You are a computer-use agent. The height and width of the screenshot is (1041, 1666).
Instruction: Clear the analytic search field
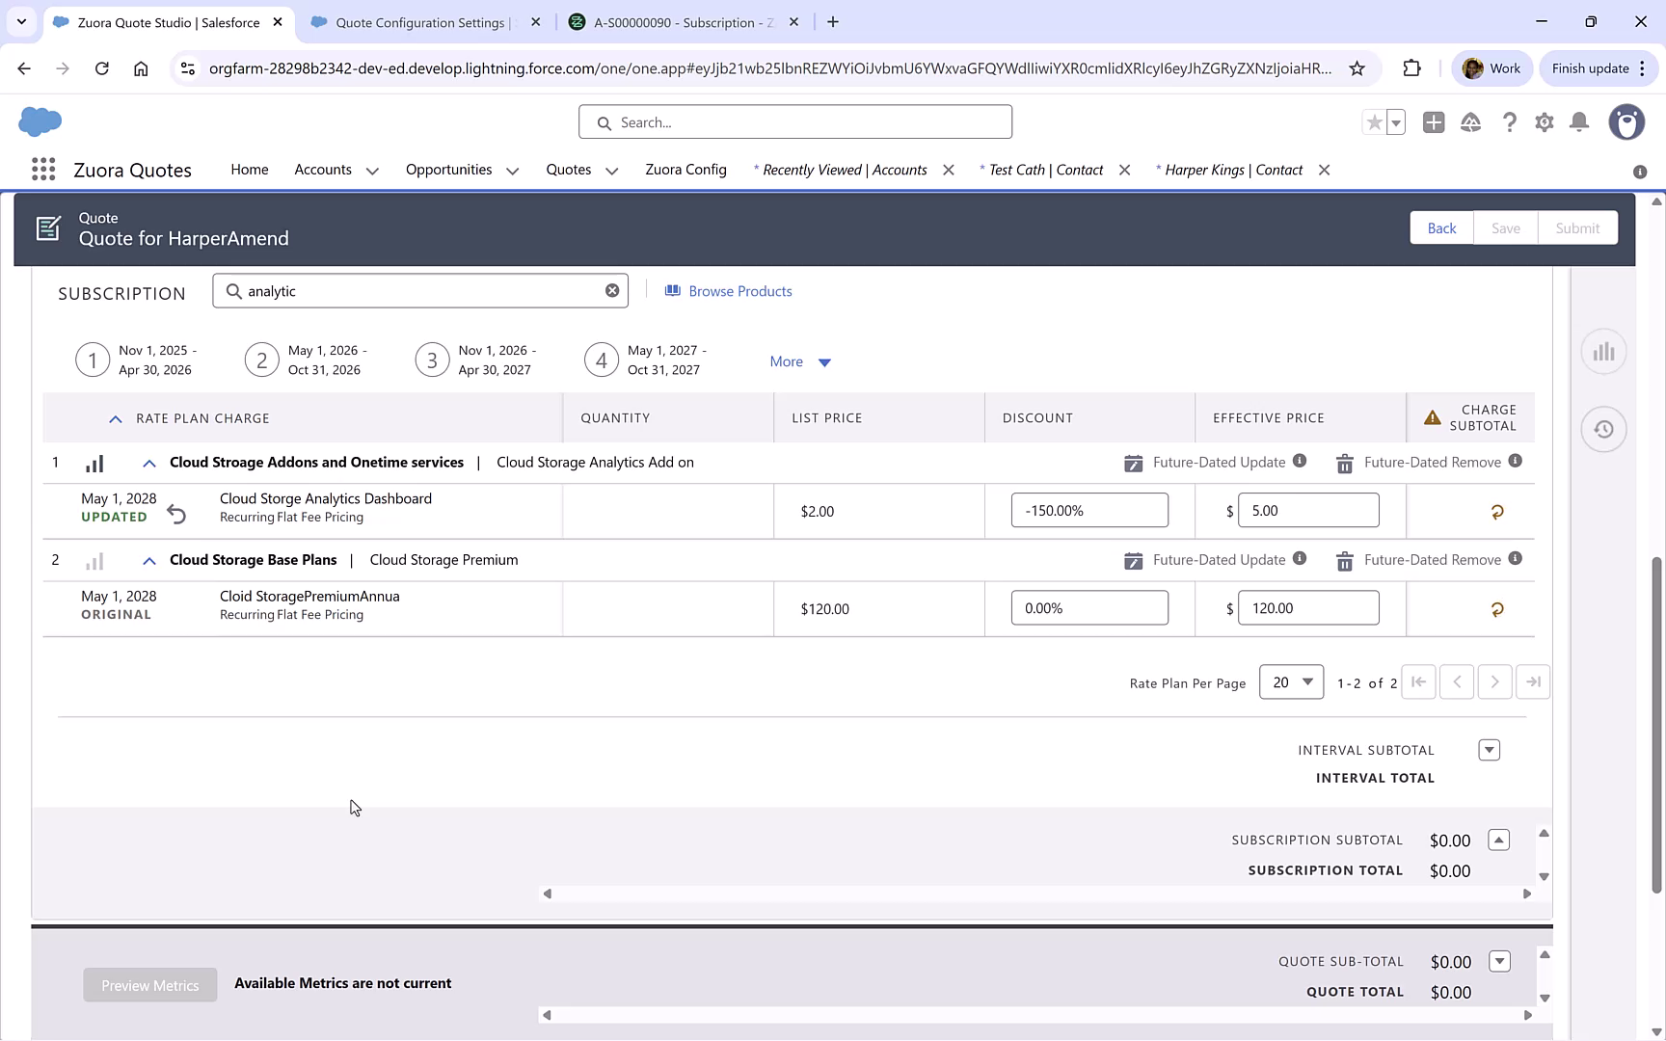click(x=612, y=290)
